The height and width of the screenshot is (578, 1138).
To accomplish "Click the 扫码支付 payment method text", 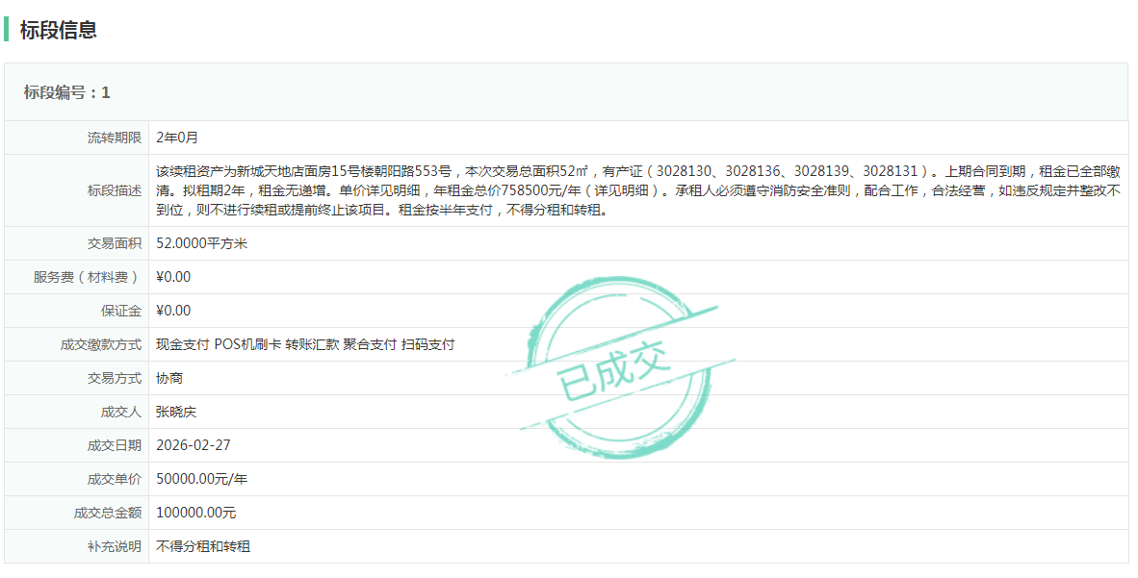I will click(x=428, y=344).
